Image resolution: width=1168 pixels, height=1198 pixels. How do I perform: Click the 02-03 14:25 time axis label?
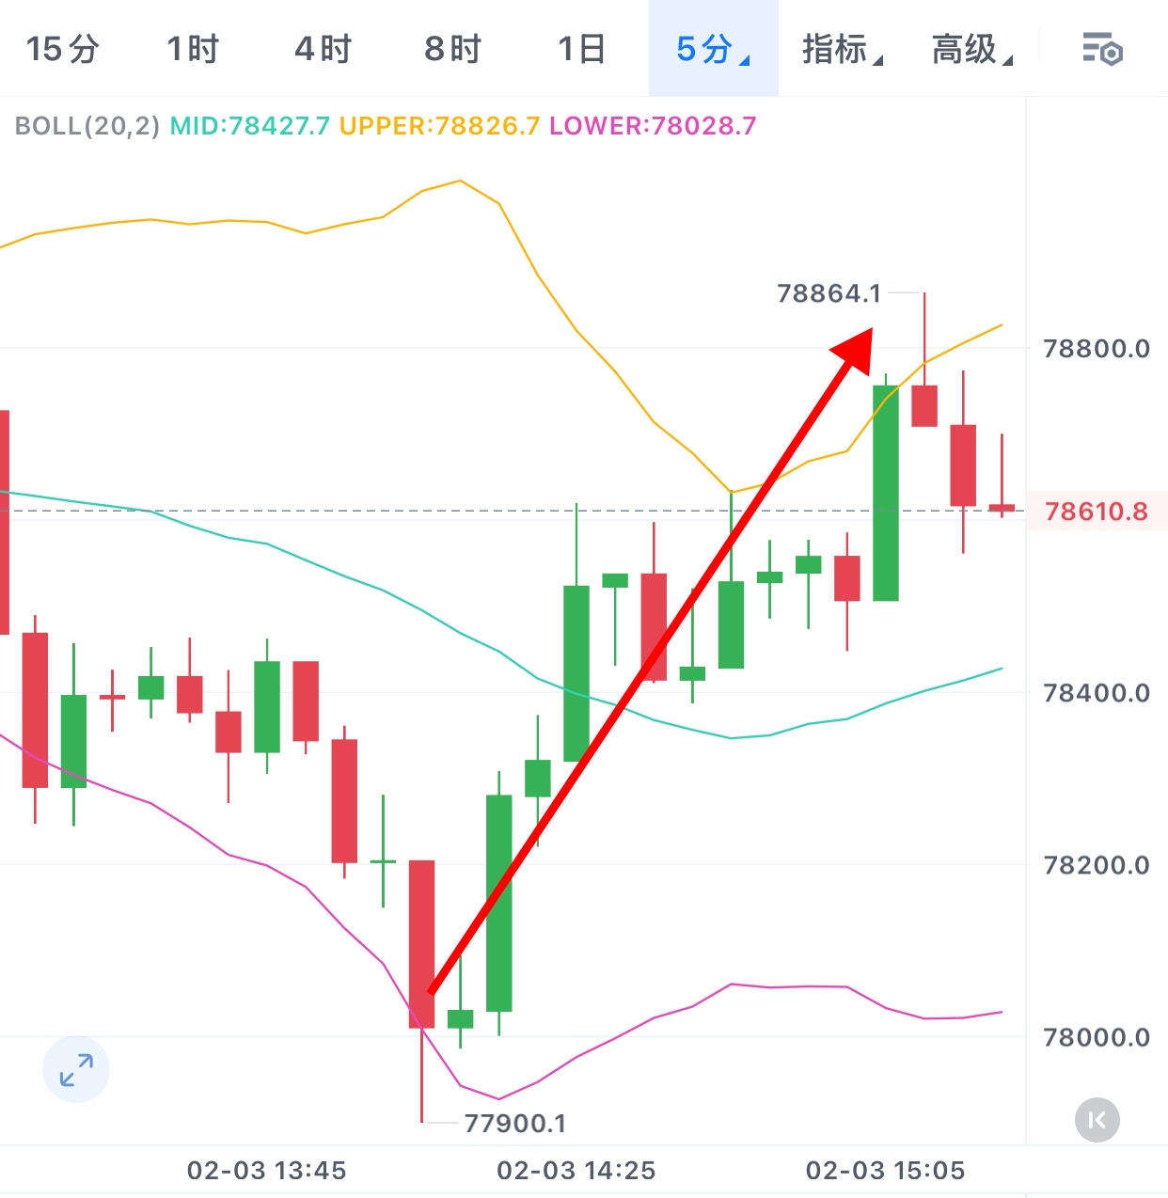[x=576, y=1171]
